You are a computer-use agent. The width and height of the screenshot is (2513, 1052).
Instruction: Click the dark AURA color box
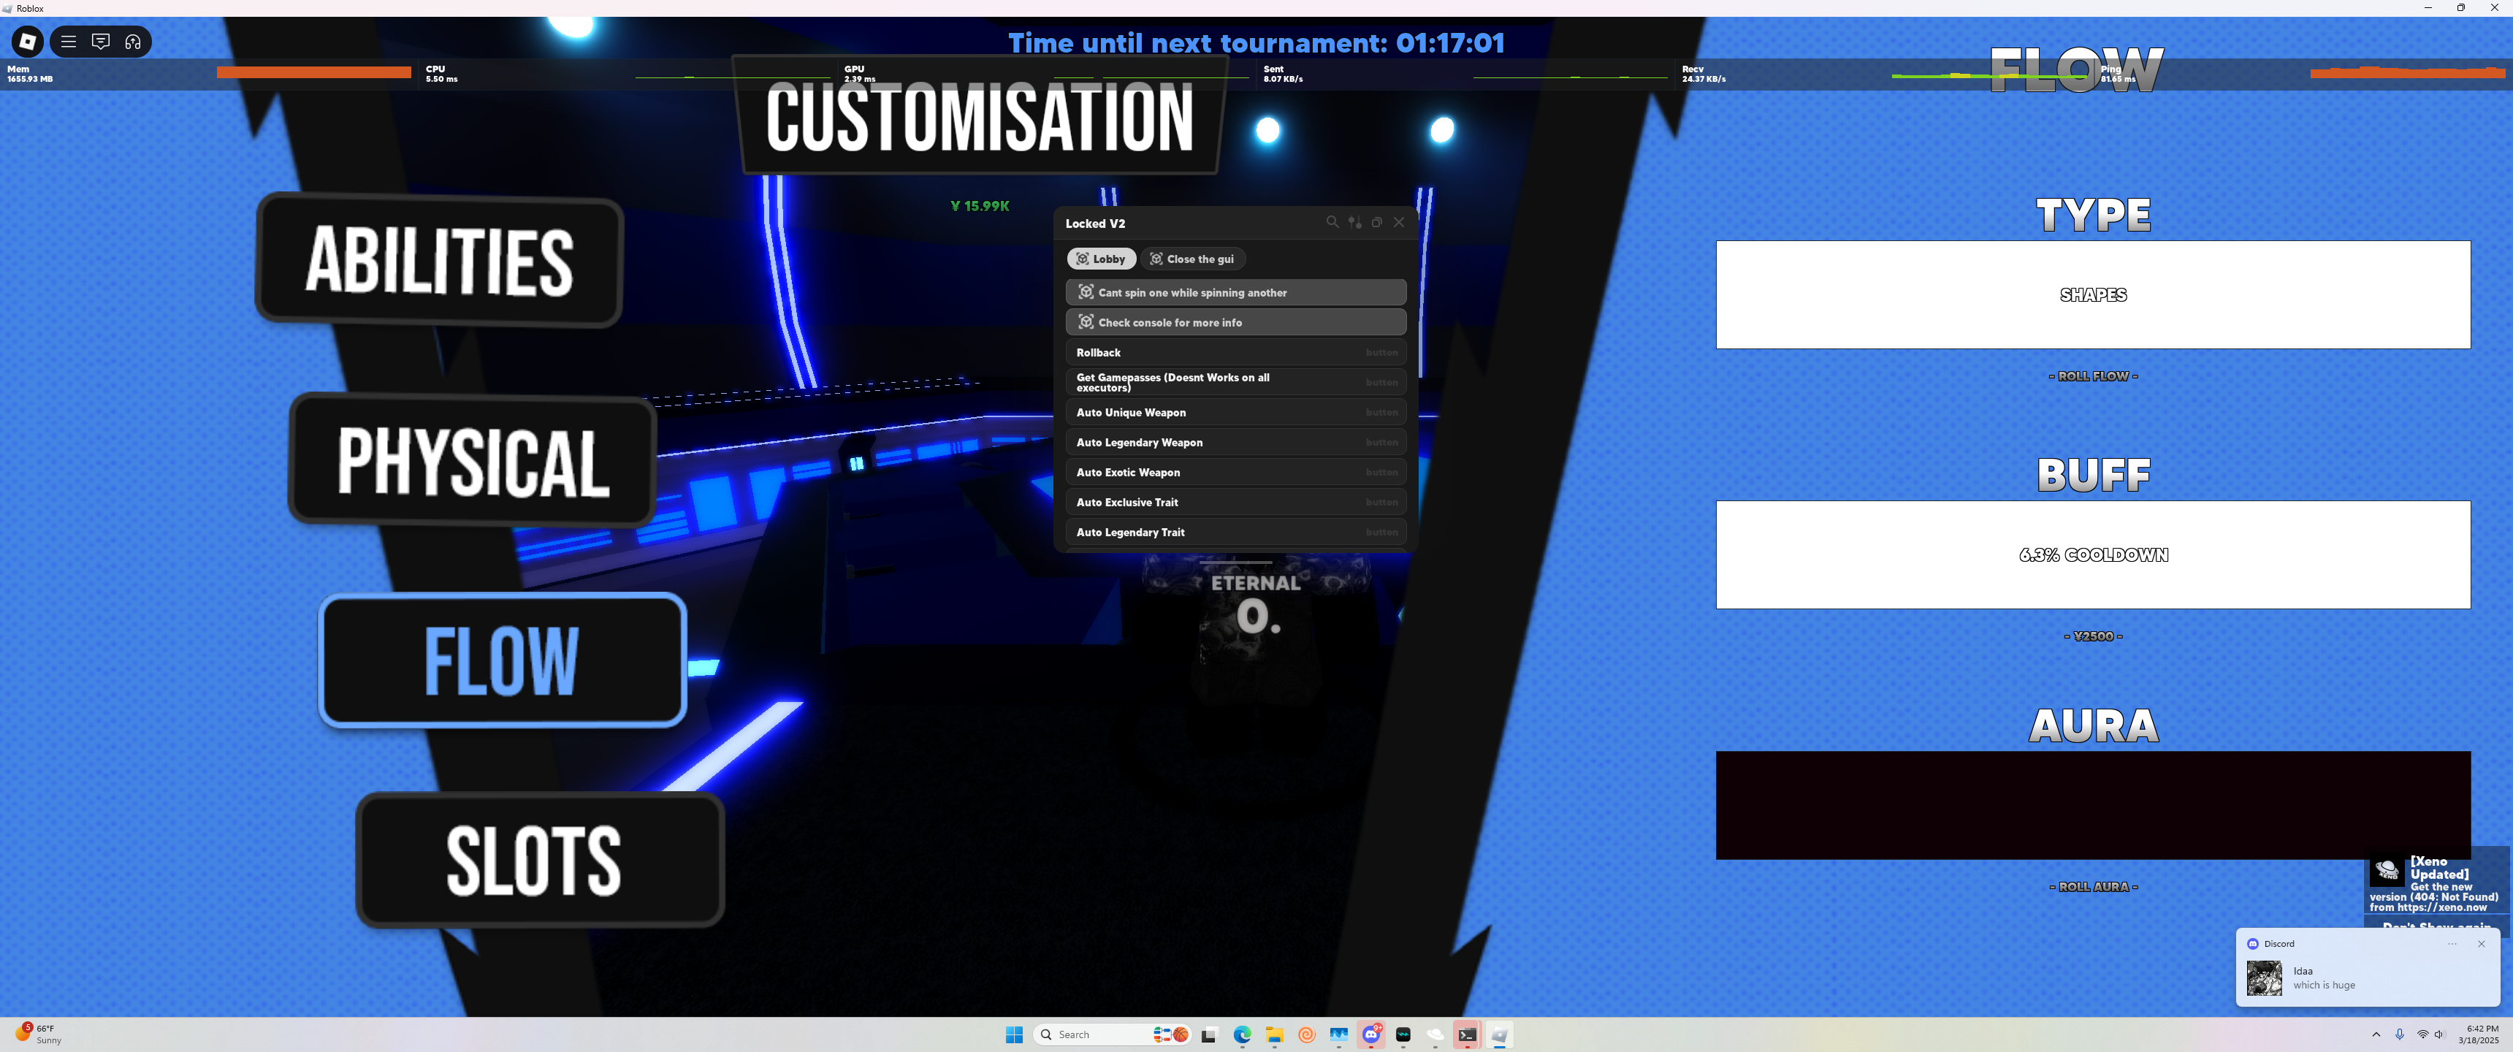(2092, 805)
